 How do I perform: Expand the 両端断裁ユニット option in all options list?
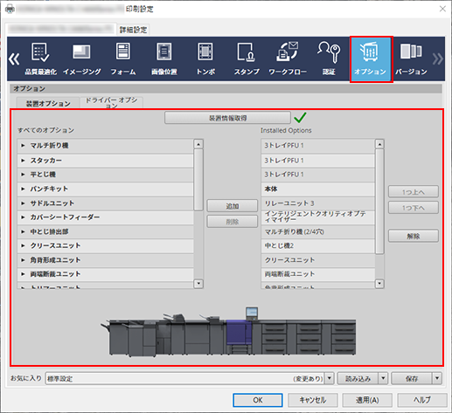23,273
